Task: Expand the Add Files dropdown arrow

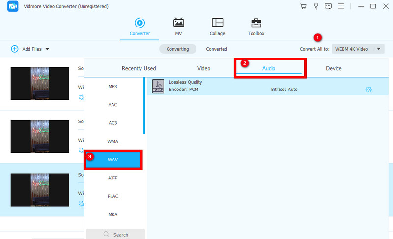Action: coord(47,49)
